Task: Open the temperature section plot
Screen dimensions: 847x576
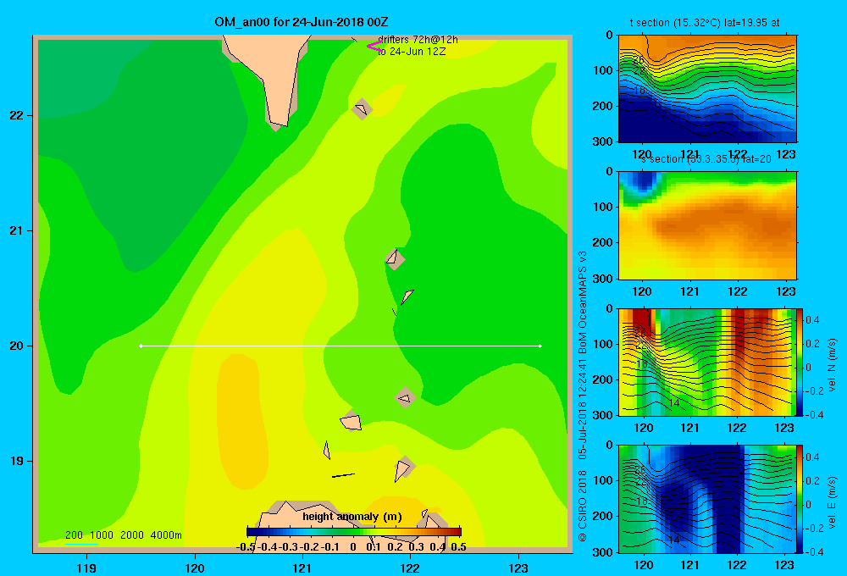Action: (707, 89)
